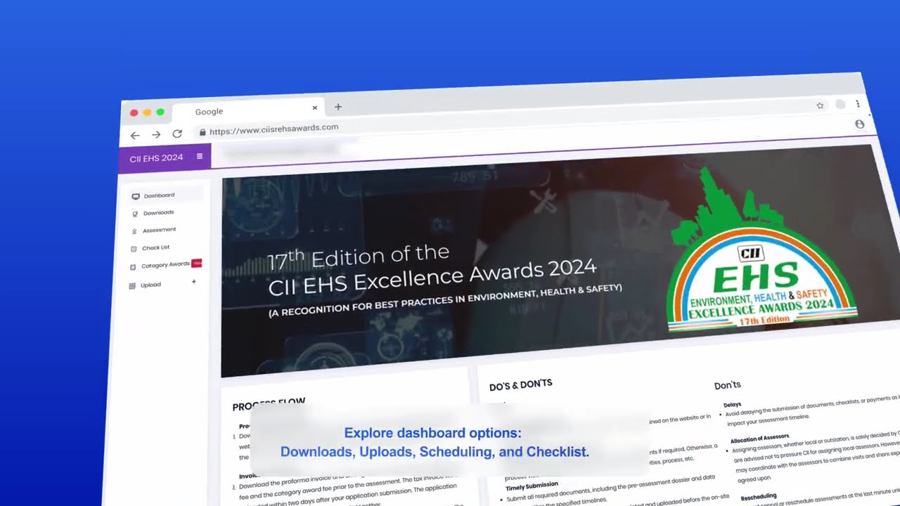Click the Timely Submission subheading
This screenshot has width=900, height=506.
(x=532, y=485)
